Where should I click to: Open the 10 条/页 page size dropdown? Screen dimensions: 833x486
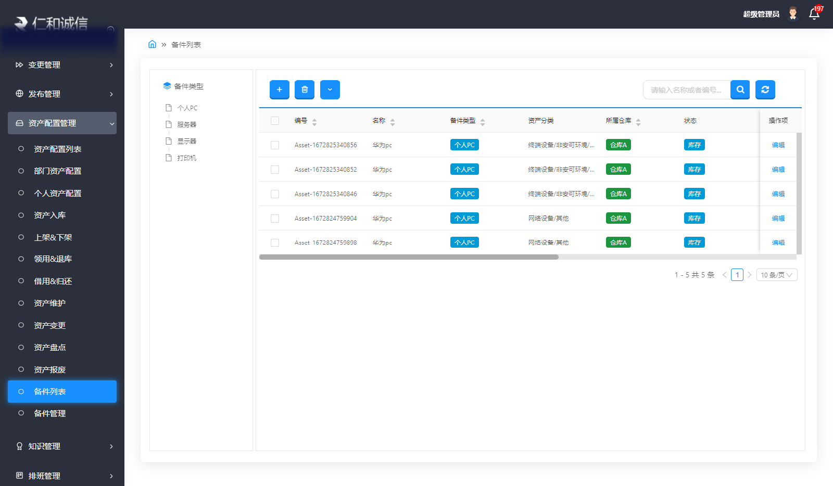click(x=777, y=275)
